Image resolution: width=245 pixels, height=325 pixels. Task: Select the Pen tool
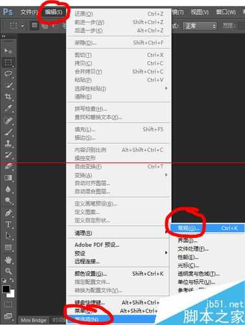click(x=8, y=213)
